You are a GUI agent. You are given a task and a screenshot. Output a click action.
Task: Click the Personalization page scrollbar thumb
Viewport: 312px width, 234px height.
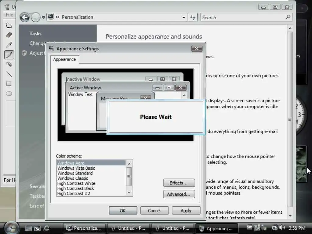(x=290, y=119)
